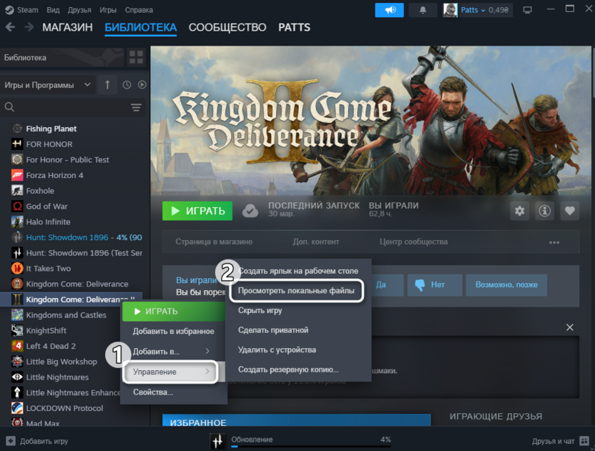Click the game info circle icon

click(544, 211)
